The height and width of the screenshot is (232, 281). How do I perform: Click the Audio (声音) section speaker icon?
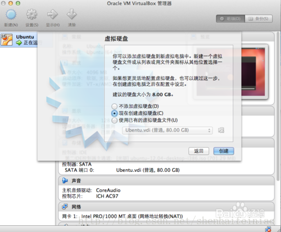pyautogui.click(x=65, y=180)
